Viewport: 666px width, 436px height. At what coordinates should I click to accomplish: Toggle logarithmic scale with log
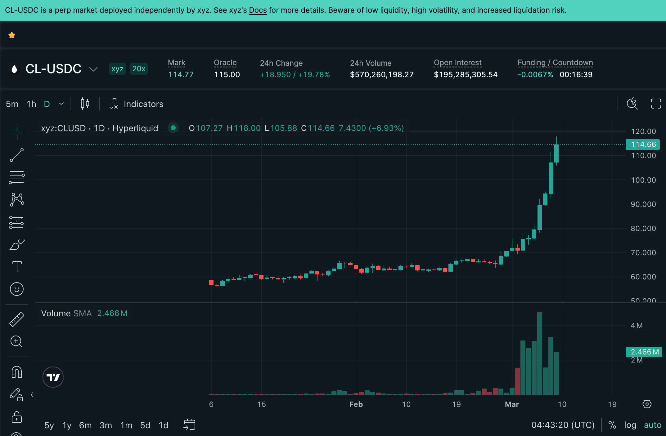tap(630, 425)
